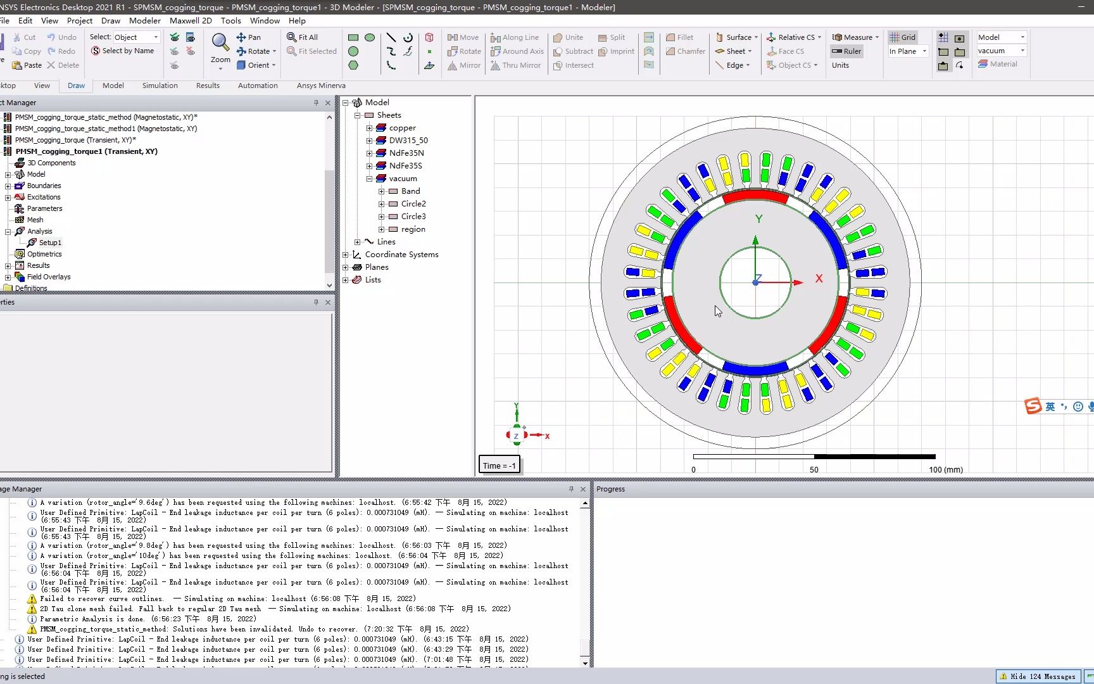Open the Units setting
The image size is (1094, 684).
point(840,65)
